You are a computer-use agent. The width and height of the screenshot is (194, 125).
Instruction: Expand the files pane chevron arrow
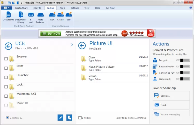72,45
